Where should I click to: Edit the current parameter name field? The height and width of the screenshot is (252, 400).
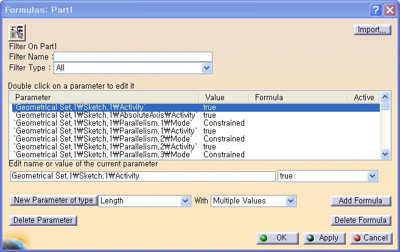point(143,176)
